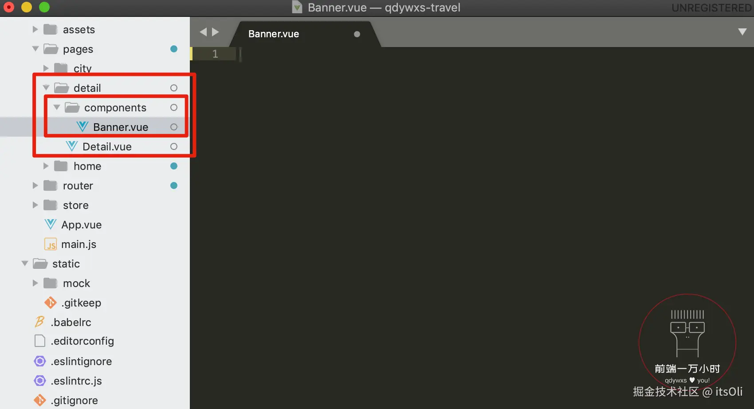Click the home folder icon
The width and height of the screenshot is (754, 409).
coord(61,166)
